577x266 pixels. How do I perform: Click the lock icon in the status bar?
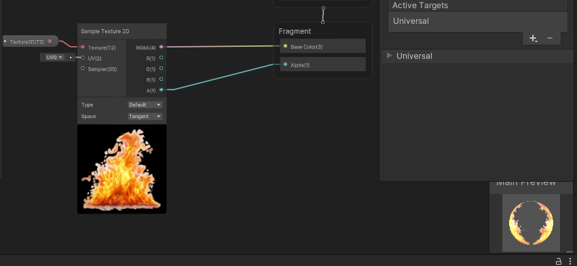[558, 261]
